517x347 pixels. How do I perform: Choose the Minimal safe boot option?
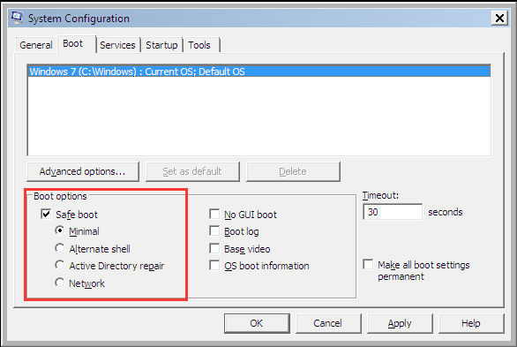60,230
